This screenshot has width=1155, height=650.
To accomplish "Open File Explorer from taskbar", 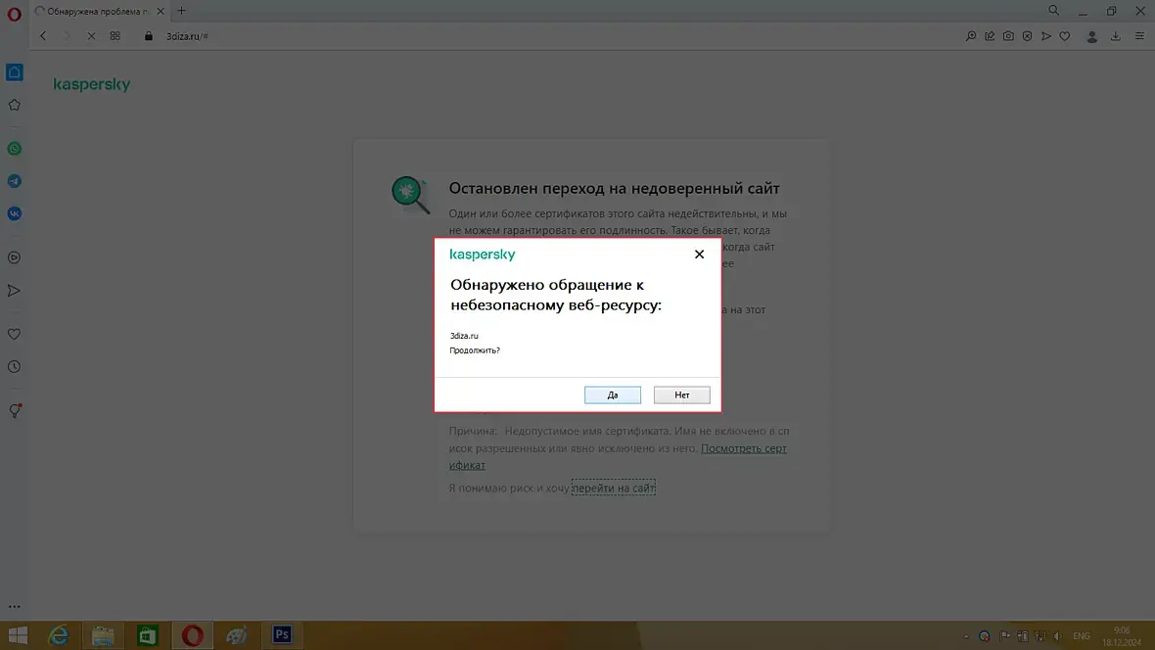I will point(103,635).
